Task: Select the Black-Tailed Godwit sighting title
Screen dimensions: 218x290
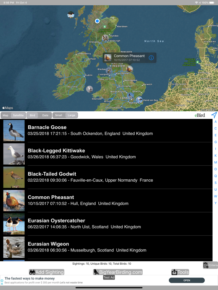Action: (x=52, y=174)
